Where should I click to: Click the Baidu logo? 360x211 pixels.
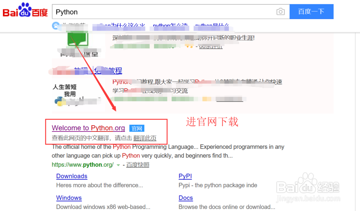click(25, 10)
